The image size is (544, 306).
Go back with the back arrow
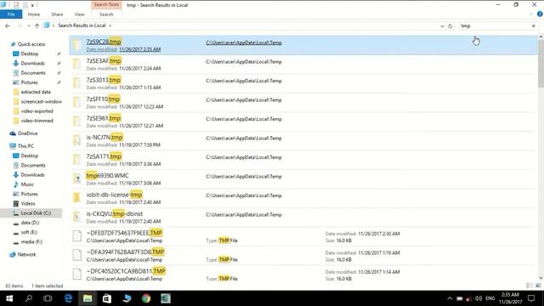(x=8, y=25)
